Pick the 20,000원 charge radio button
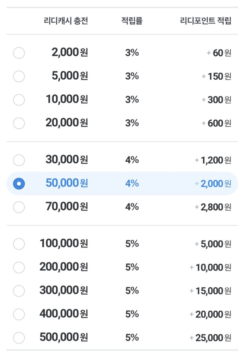 (19, 123)
